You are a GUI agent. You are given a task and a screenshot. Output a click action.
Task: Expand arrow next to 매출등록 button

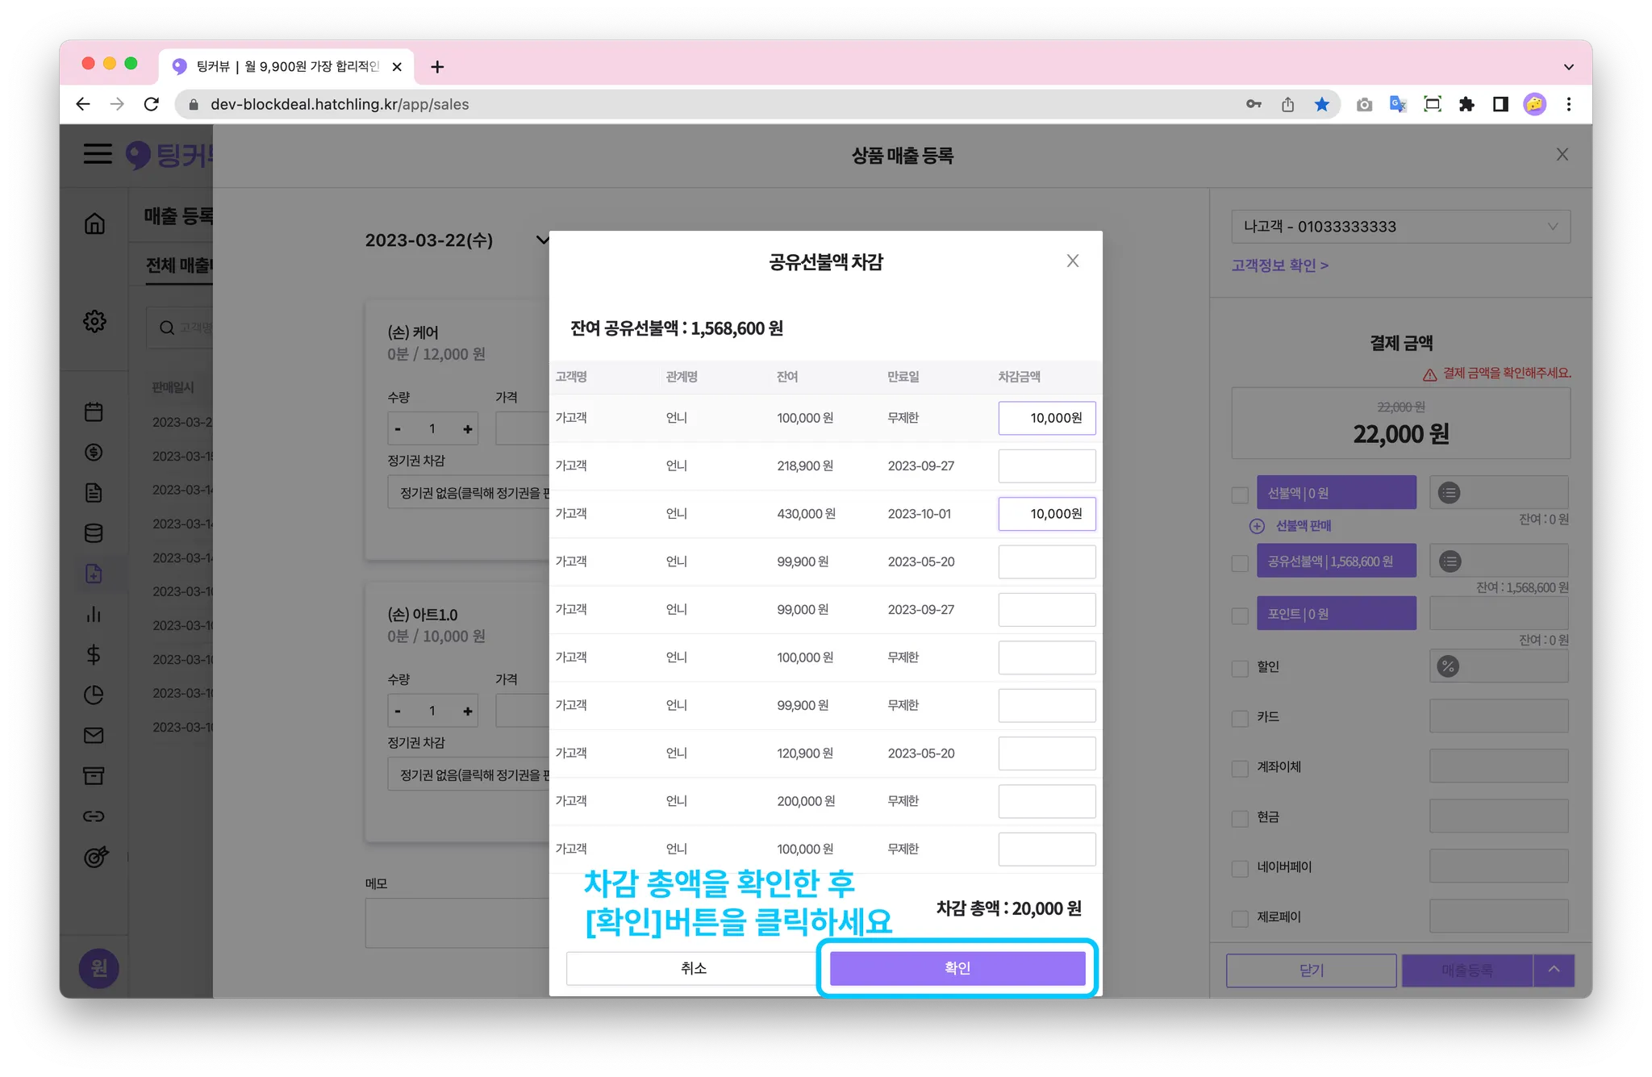1554,970
